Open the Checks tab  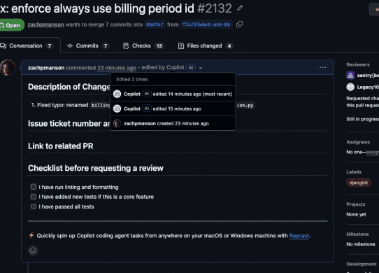pos(143,45)
